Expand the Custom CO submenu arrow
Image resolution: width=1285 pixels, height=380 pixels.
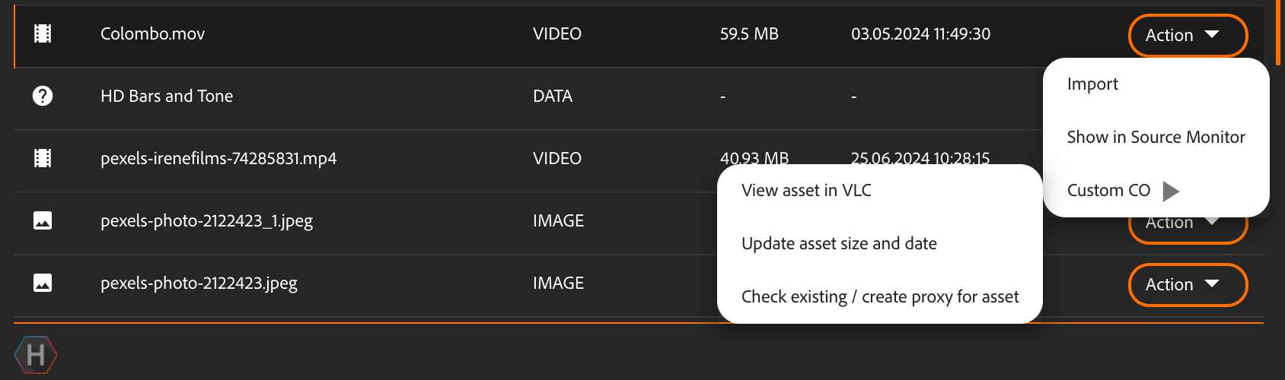coord(1171,191)
